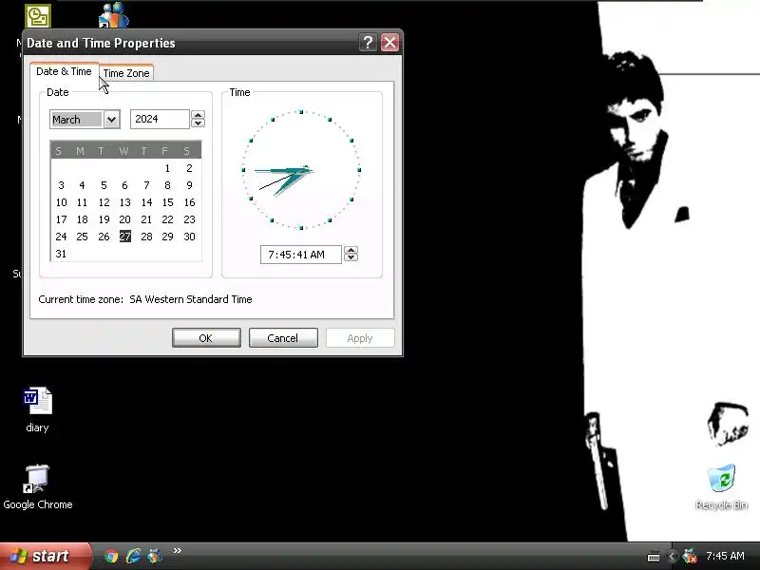Viewport: 760px width, 570px height.
Task: Open the Messenger people desktop shortcut
Action: [x=114, y=15]
